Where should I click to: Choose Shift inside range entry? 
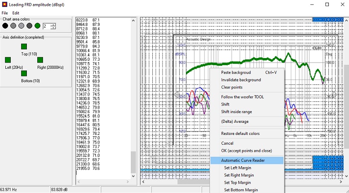(247, 112)
